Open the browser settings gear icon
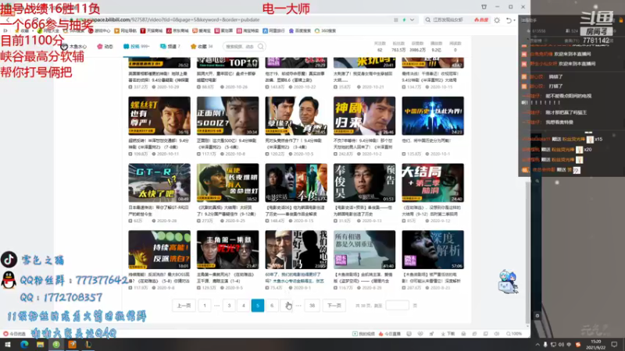The width and height of the screenshot is (625, 351). (x=497, y=20)
